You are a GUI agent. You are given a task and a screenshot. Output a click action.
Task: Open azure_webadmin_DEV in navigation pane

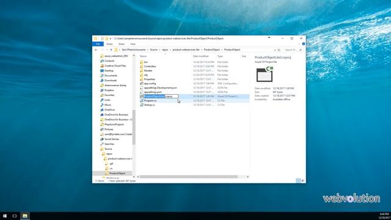tap(116, 56)
